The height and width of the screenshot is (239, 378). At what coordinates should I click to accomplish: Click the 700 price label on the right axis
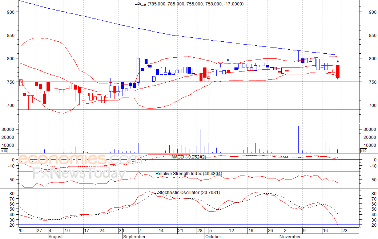[x=373, y=105]
